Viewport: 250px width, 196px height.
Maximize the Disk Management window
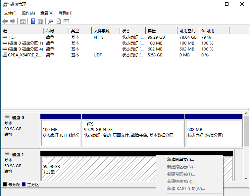point(227,4)
